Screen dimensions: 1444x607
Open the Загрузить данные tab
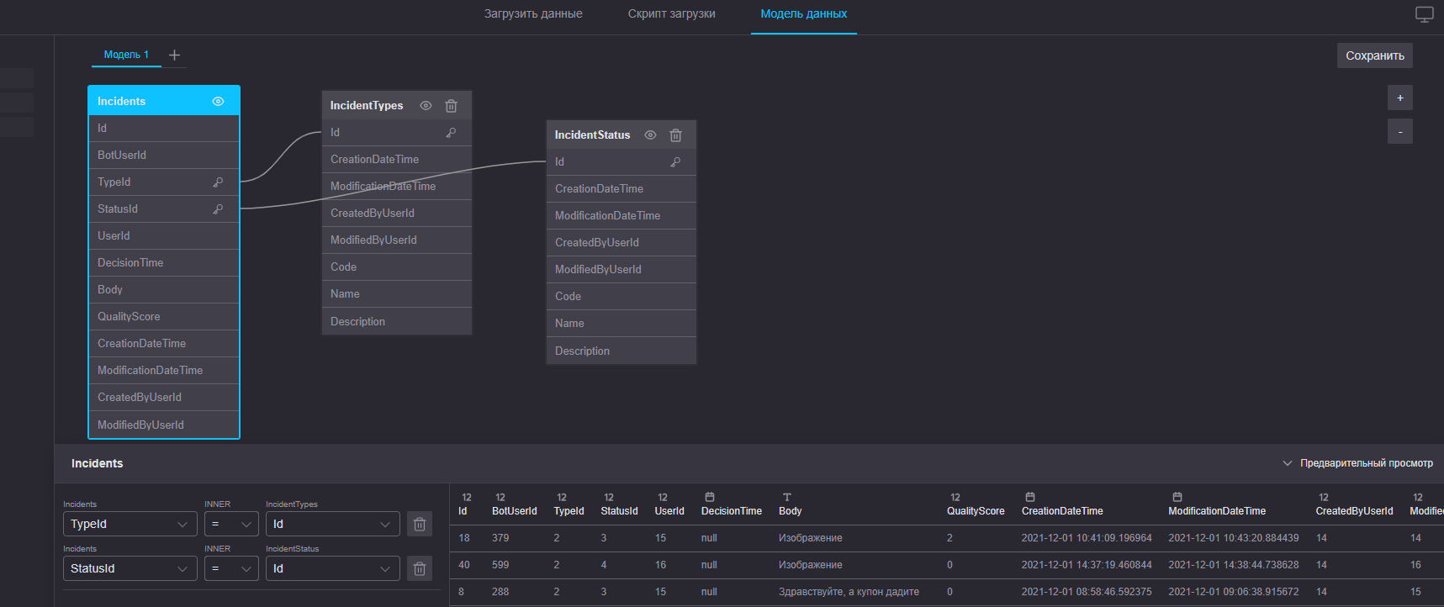533,14
